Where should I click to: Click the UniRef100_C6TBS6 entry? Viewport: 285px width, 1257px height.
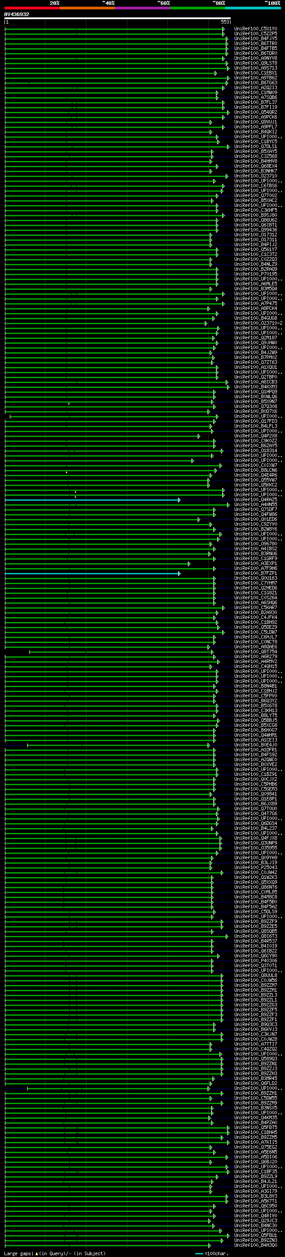pyautogui.click(x=256, y=186)
